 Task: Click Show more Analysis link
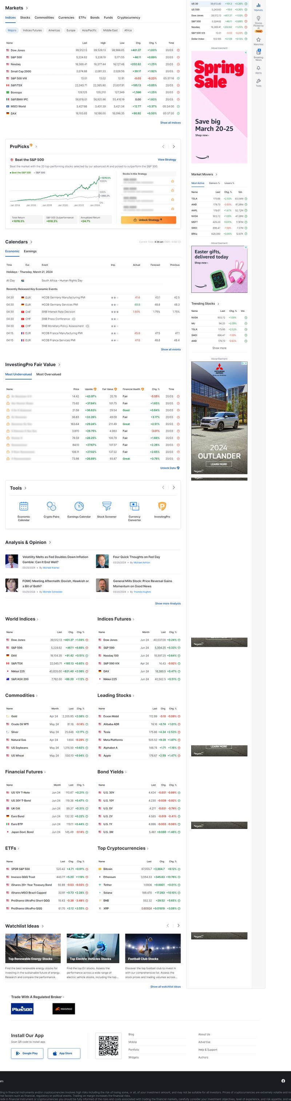tap(168, 604)
